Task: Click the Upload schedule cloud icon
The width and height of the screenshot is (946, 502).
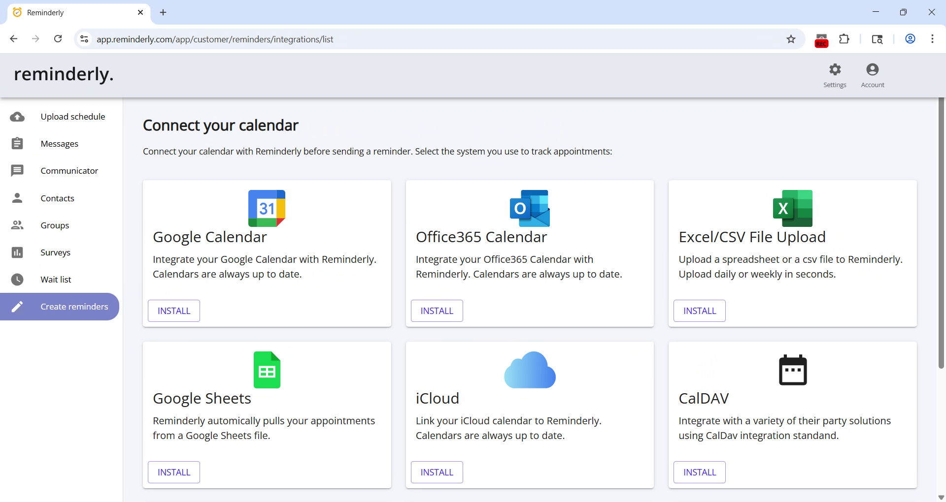Action: pyautogui.click(x=17, y=117)
